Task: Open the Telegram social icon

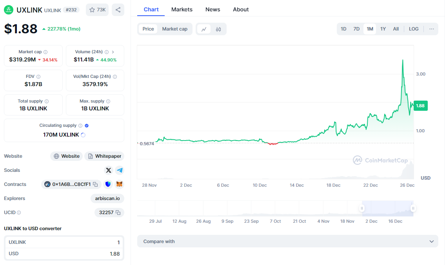Action: click(120, 170)
